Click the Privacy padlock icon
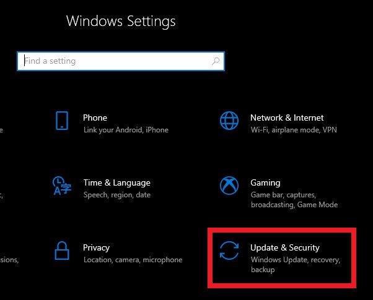Screen dimensions: 373x300 [x=61, y=251]
